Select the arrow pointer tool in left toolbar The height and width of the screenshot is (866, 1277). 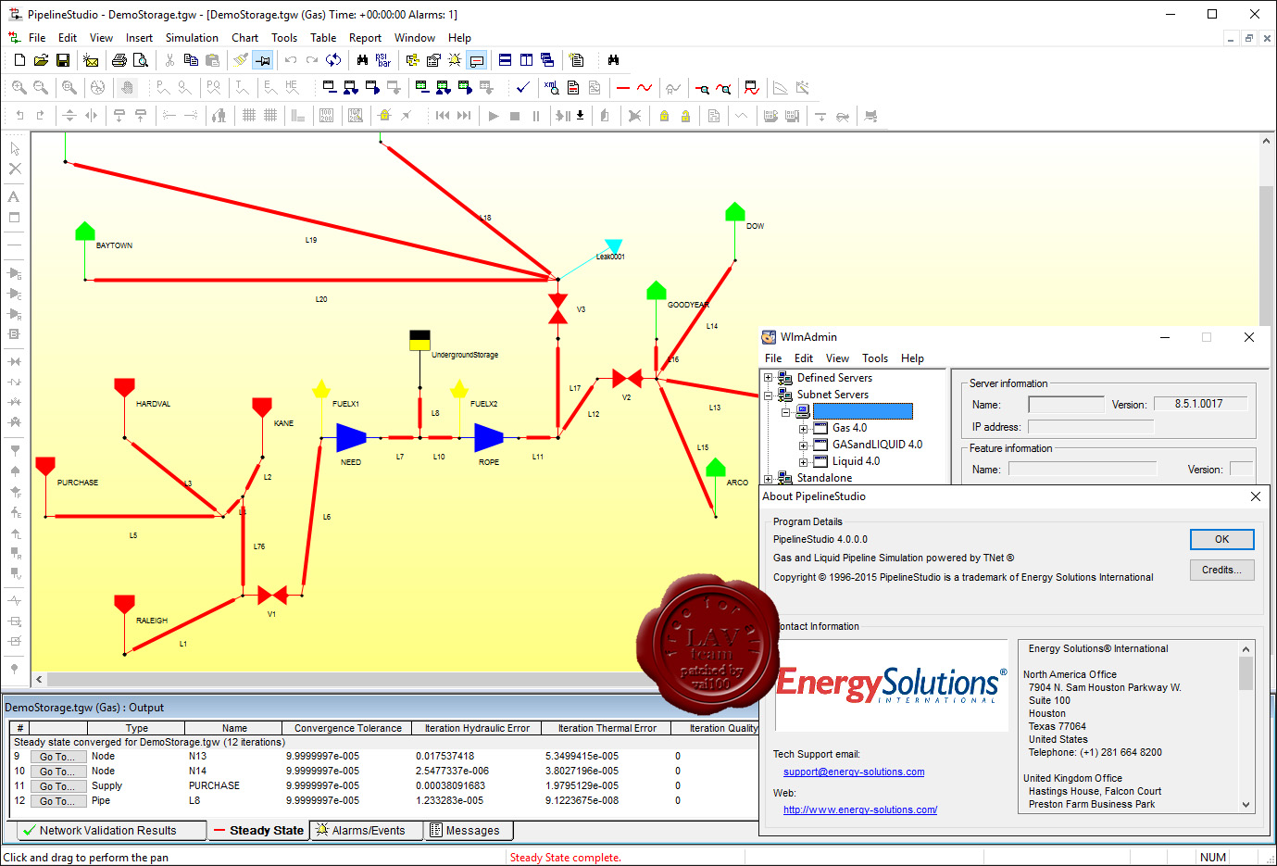point(15,148)
